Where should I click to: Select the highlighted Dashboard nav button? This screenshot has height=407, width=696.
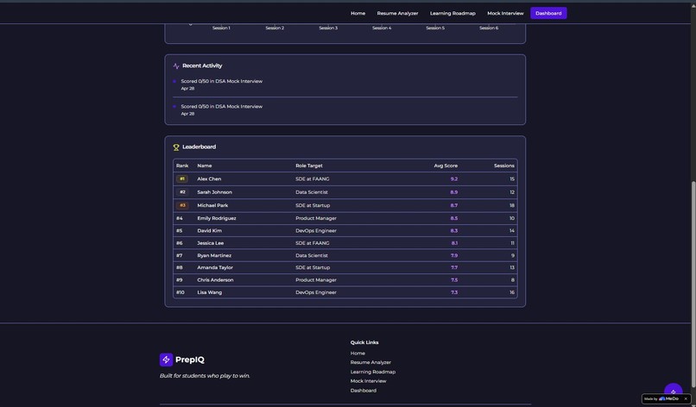coord(548,13)
